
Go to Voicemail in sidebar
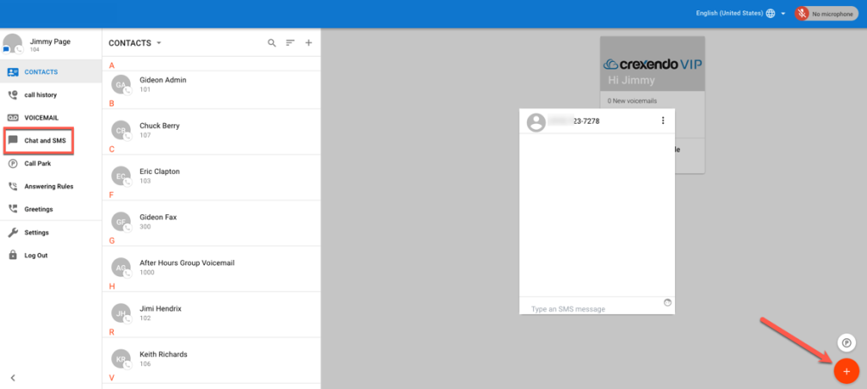[x=51, y=118]
